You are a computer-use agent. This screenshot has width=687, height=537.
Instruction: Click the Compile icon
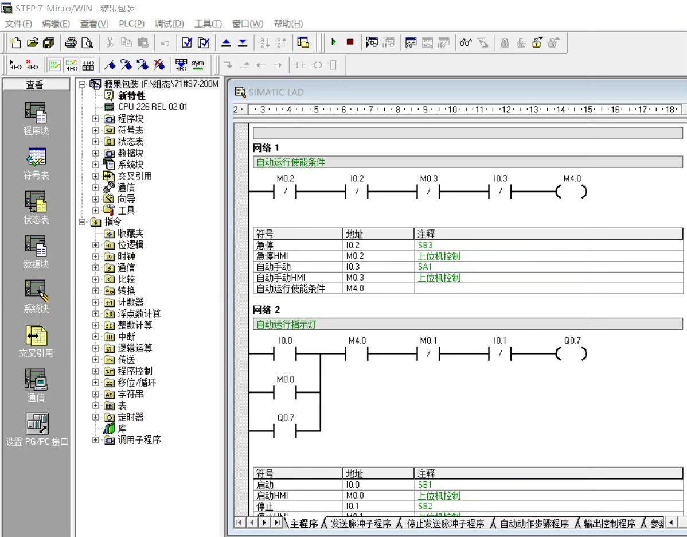coord(186,42)
